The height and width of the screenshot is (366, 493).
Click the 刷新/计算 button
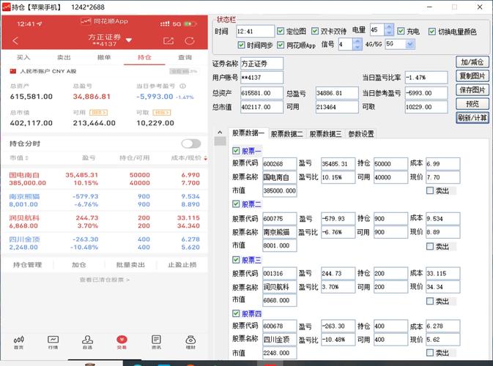click(x=472, y=118)
